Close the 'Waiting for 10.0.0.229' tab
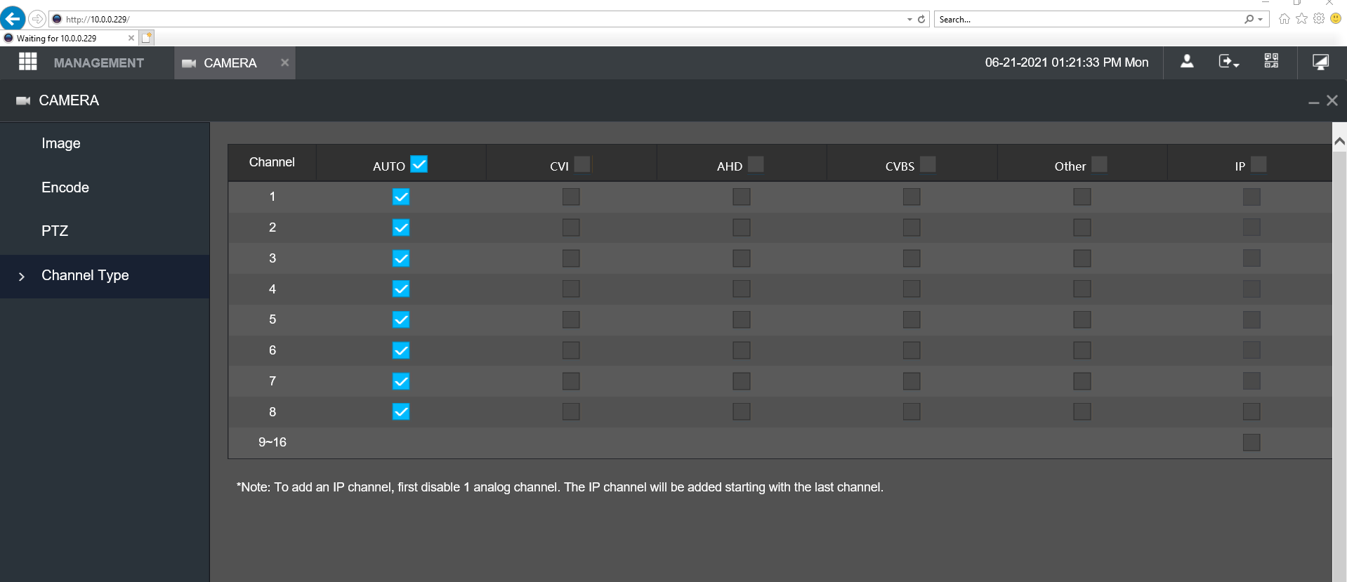Screen dimensions: 1347x582 pyautogui.click(x=131, y=38)
